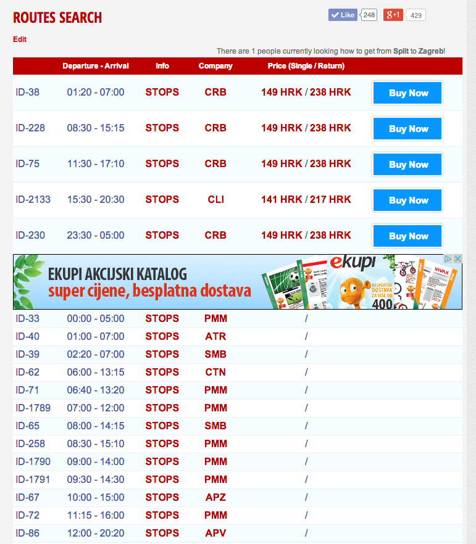View STOPS for route ID-1791
This screenshot has height=544, width=476.
pyautogui.click(x=162, y=479)
